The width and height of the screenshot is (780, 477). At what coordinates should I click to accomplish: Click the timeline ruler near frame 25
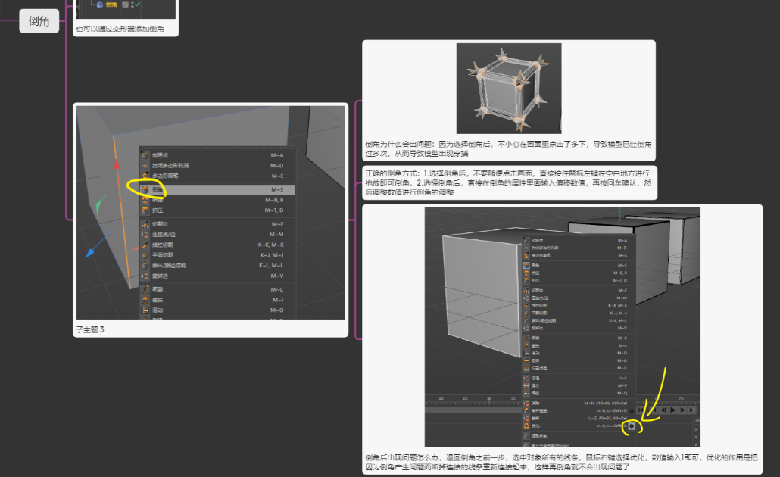click(466, 398)
